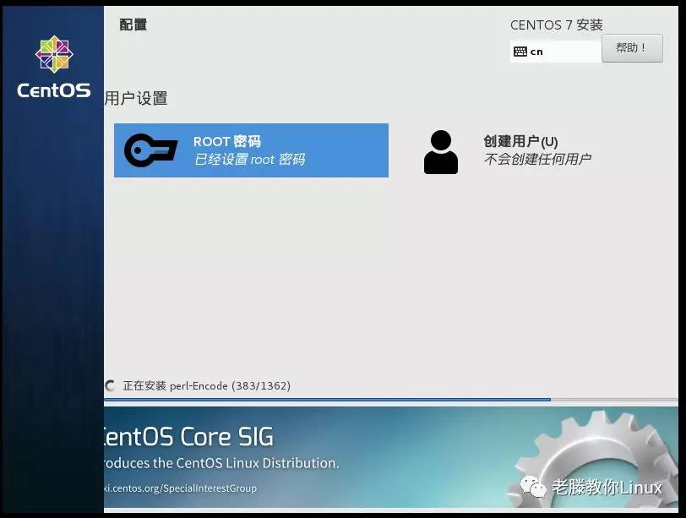Click the CentOS logo in the sidebar

[x=54, y=54]
